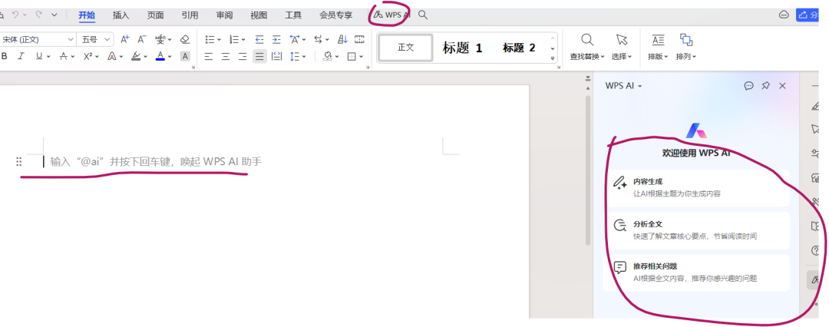Image resolution: width=829 pixels, height=327 pixels.
Task: Choose 内容生成 in WPS AI panel
Action: pos(697,188)
